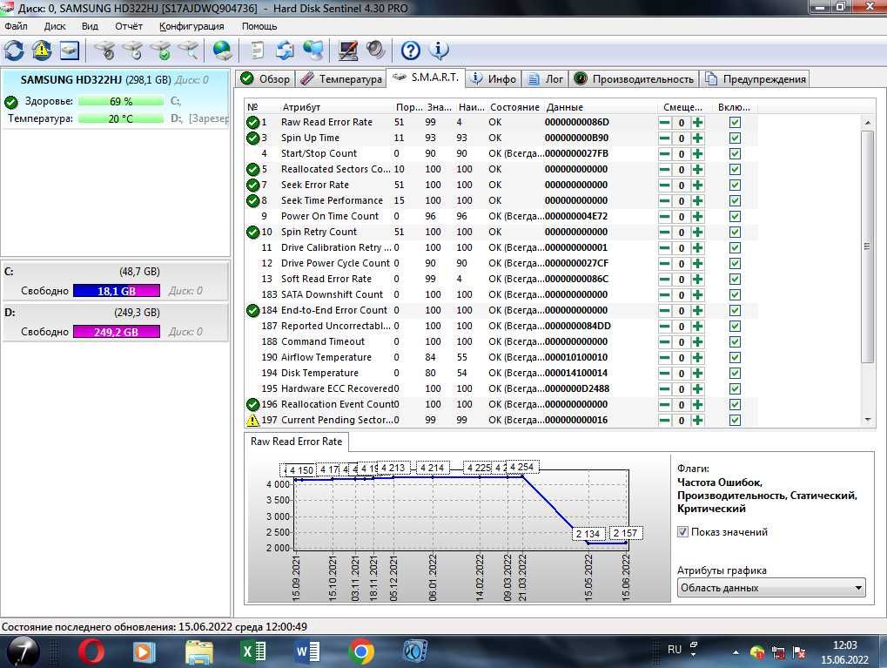The image size is (887, 668).
Task: Click the speaker sound toolbar icon
Action: pyautogui.click(x=375, y=51)
